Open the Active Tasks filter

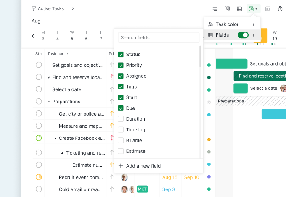tap(48, 8)
